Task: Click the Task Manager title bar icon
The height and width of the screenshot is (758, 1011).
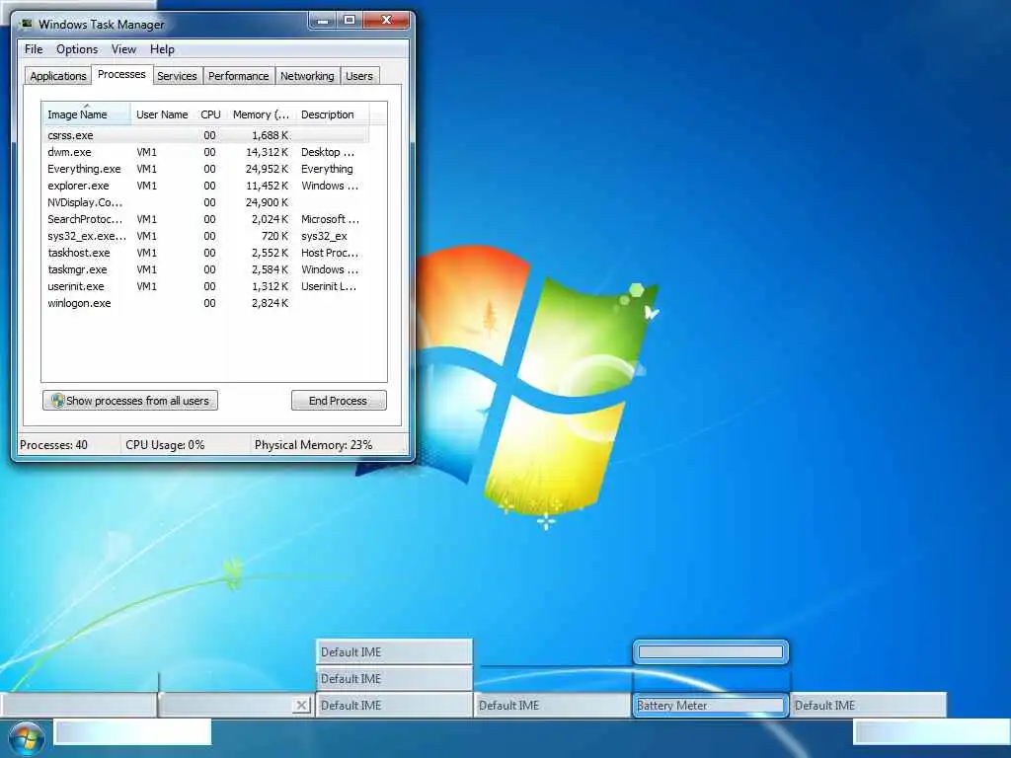Action: 27,24
